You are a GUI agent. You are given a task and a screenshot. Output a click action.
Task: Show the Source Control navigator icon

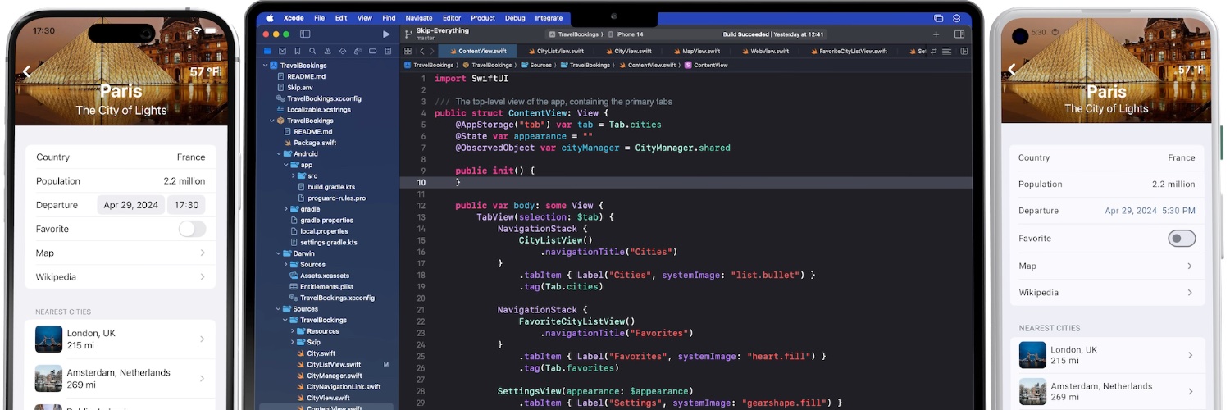pyautogui.click(x=282, y=51)
